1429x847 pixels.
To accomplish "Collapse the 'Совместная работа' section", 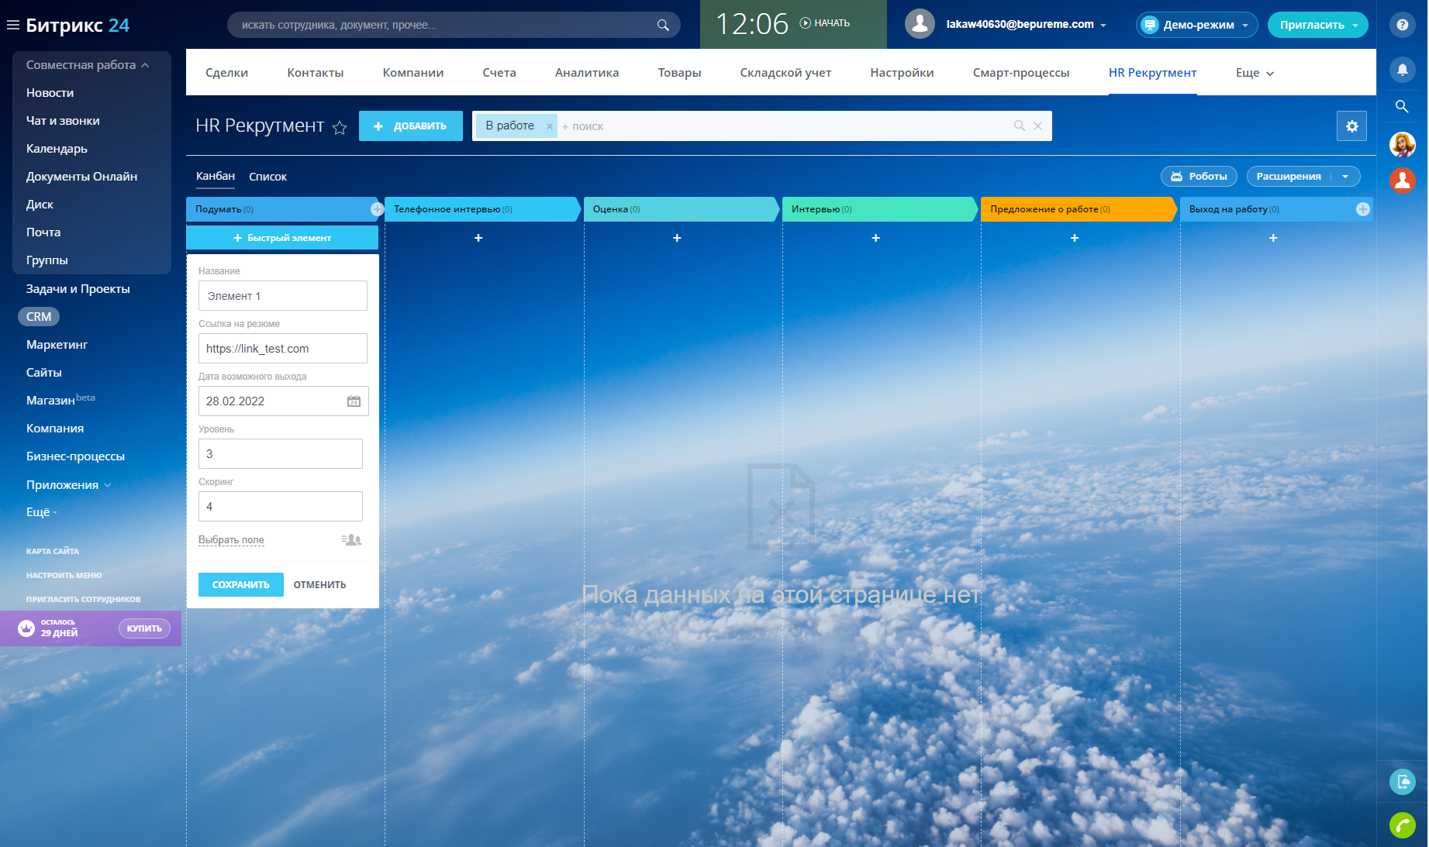I will click(x=145, y=65).
